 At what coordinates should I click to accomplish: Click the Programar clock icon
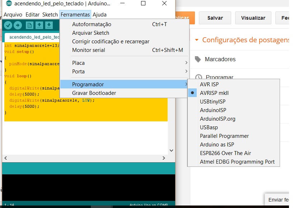click(199, 78)
